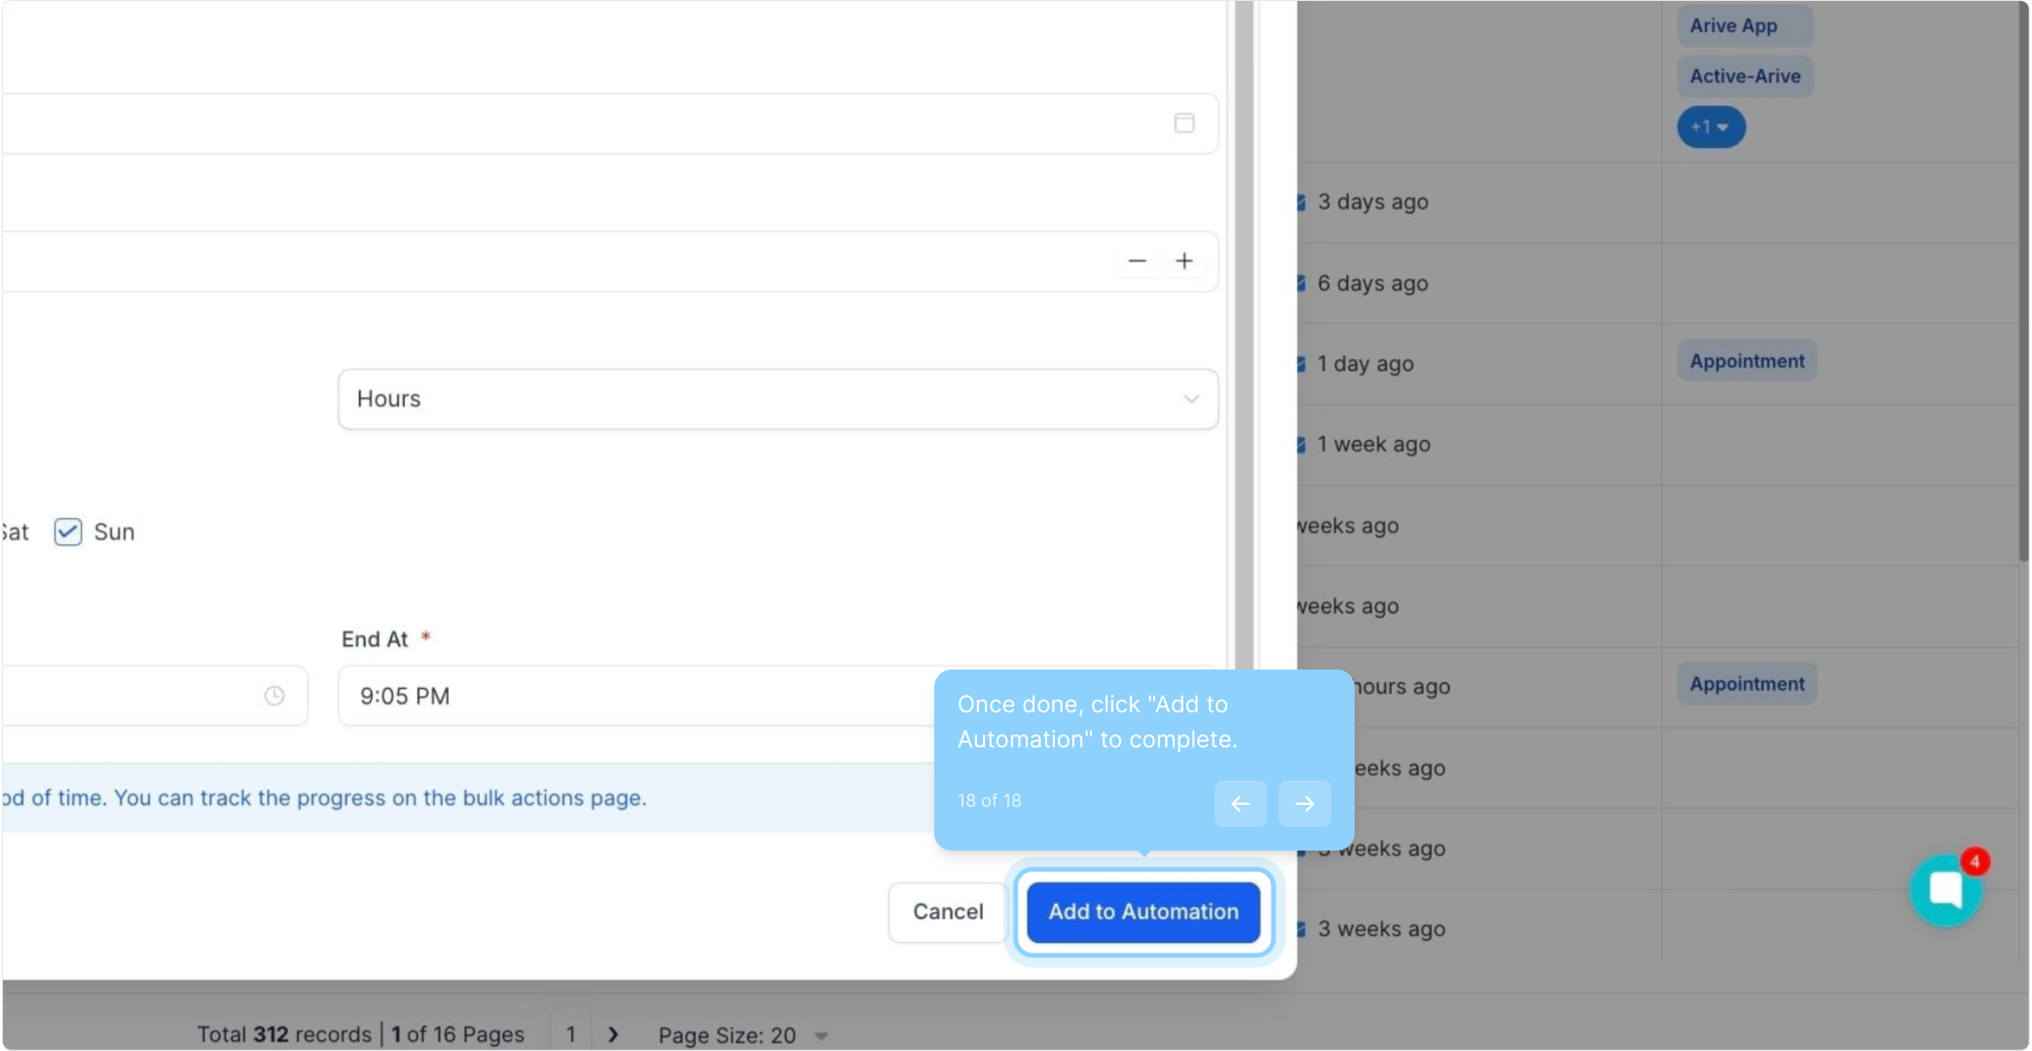Click the clock icon in start time field
Image resolution: width=2032 pixels, height=1051 pixels.
(x=274, y=696)
